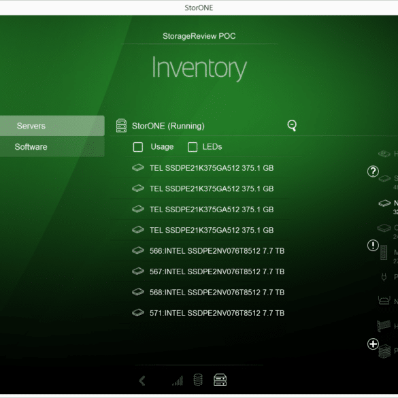398x398 pixels.
Task: Select the hard disk category icon with platter
Action: (384, 154)
